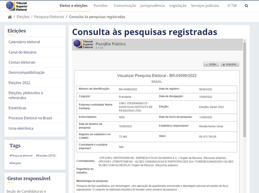
Task: Click the Tribunal Superior Eleitoral logo
Action: click(x=17, y=6)
